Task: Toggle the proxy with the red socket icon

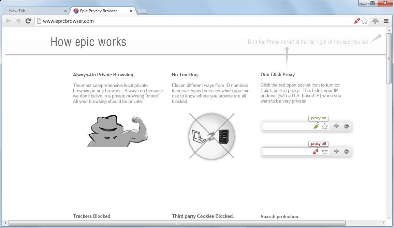Action: [x=356, y=21]
